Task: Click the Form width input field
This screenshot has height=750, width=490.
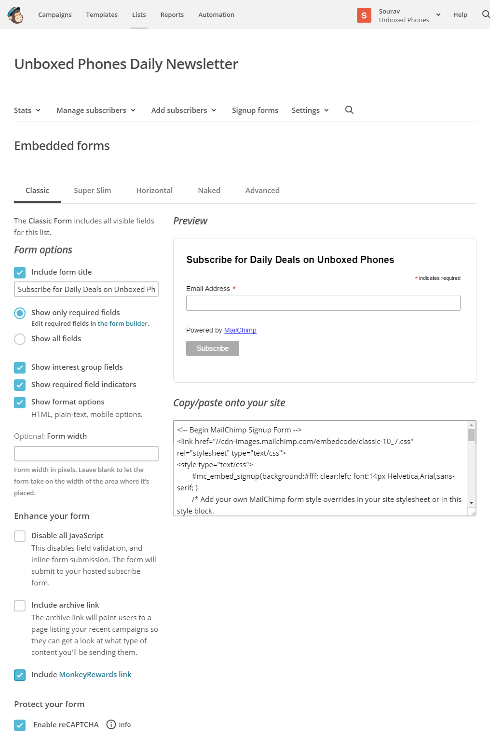Action: (x=86, y=454)
